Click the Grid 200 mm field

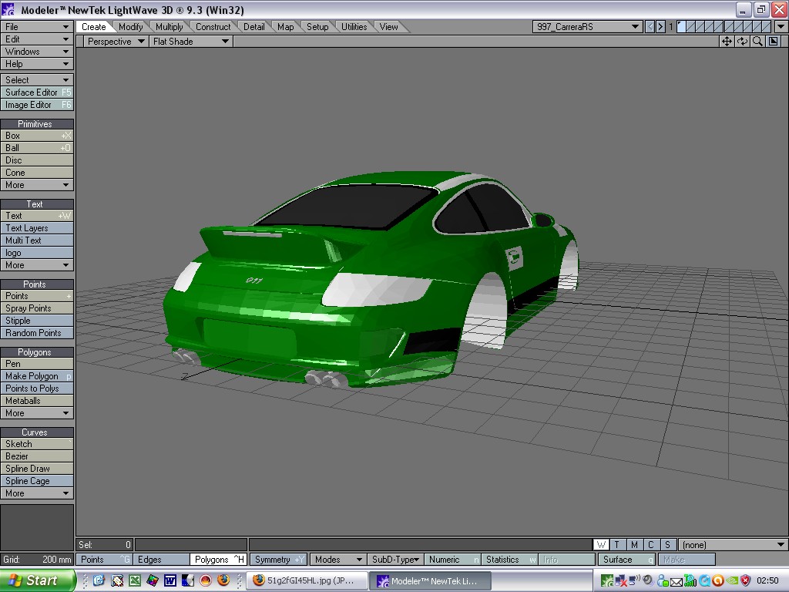[x=37, y=560]
